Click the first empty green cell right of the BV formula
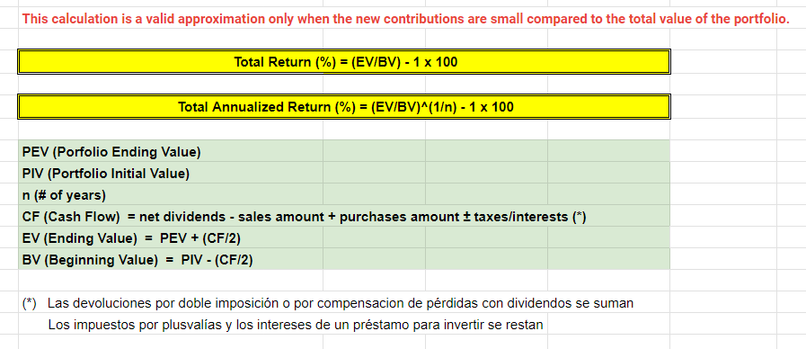This screenshot has width=806, height=349. tap(374, 260)
